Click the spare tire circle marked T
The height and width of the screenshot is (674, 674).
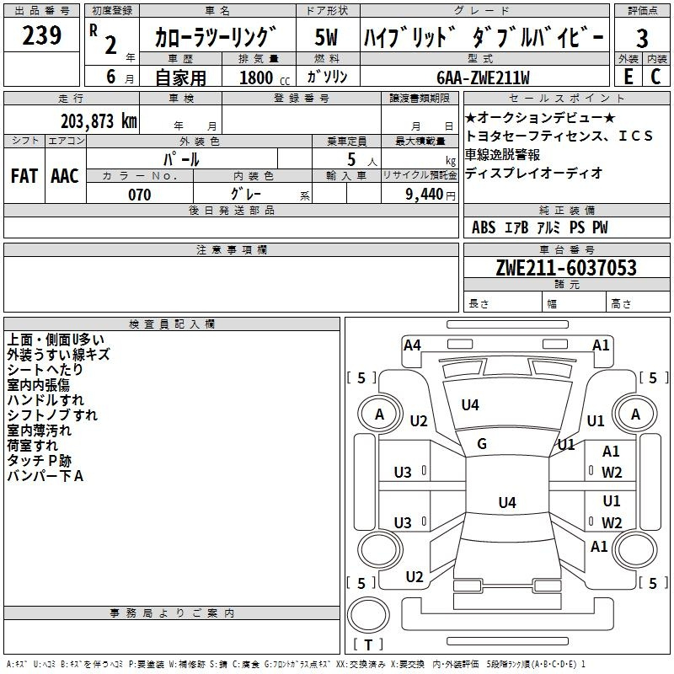pyautogui.click(x=368, y=615)
